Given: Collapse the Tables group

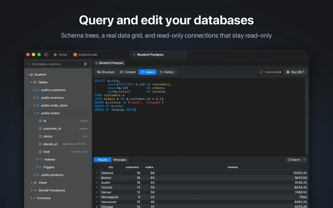Looking at the screenshot, I should [x=31, y=82].
